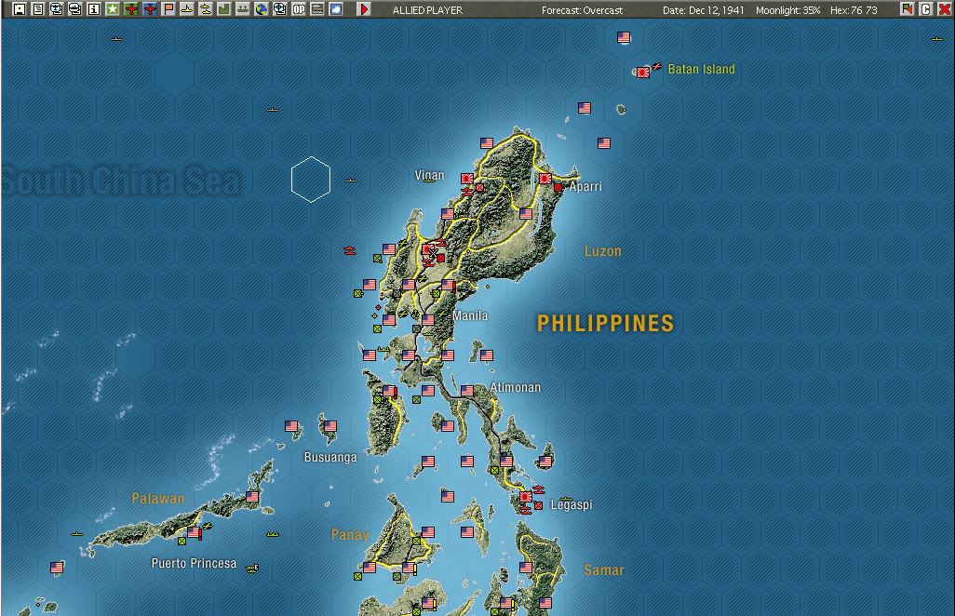Image resolution: width=955 pixels, height=616 pixels.
Task: Click the cloud weather toolbar icon
Action: (x=336, y=9)
